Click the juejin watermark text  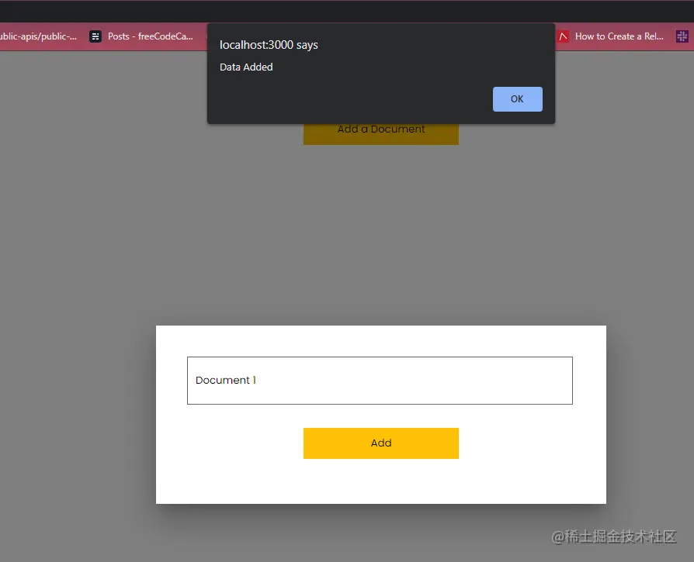click(x=617, y=537)
